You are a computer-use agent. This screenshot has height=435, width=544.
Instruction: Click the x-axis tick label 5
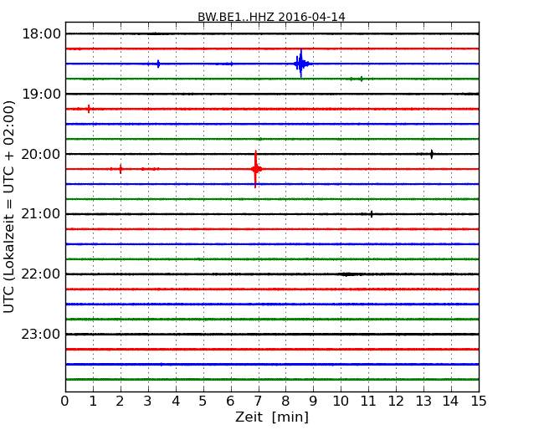[203, 401]
